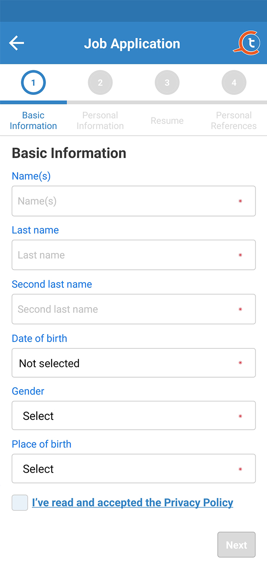Click the Last name input field
267x578 pixels.
click(x=133, y=255)
